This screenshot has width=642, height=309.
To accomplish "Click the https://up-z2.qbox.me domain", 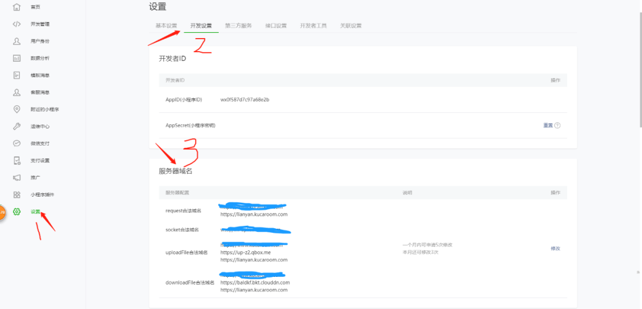I will tap(246, 252).
